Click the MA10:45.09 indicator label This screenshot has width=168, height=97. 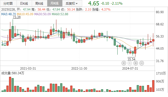pyautogui.click(x=25, y=14)
